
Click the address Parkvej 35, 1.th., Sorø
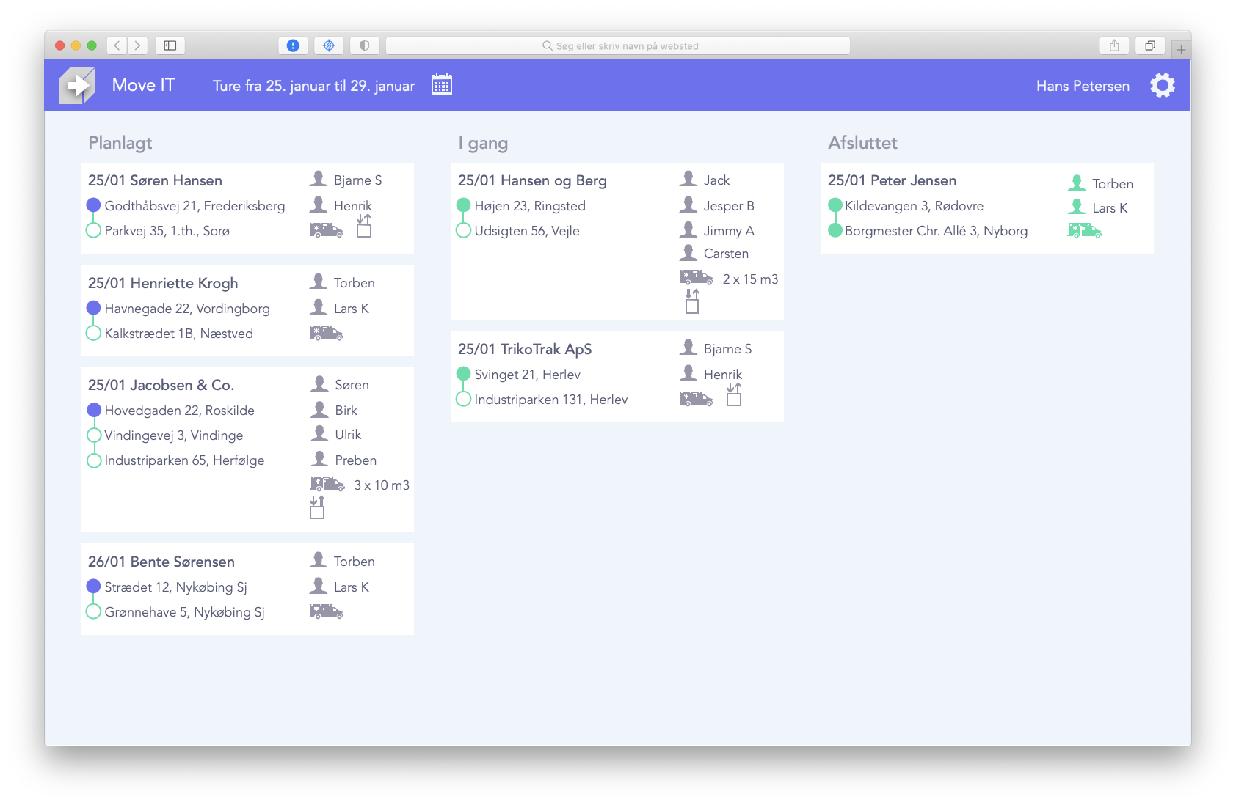(x=167, y=231)
